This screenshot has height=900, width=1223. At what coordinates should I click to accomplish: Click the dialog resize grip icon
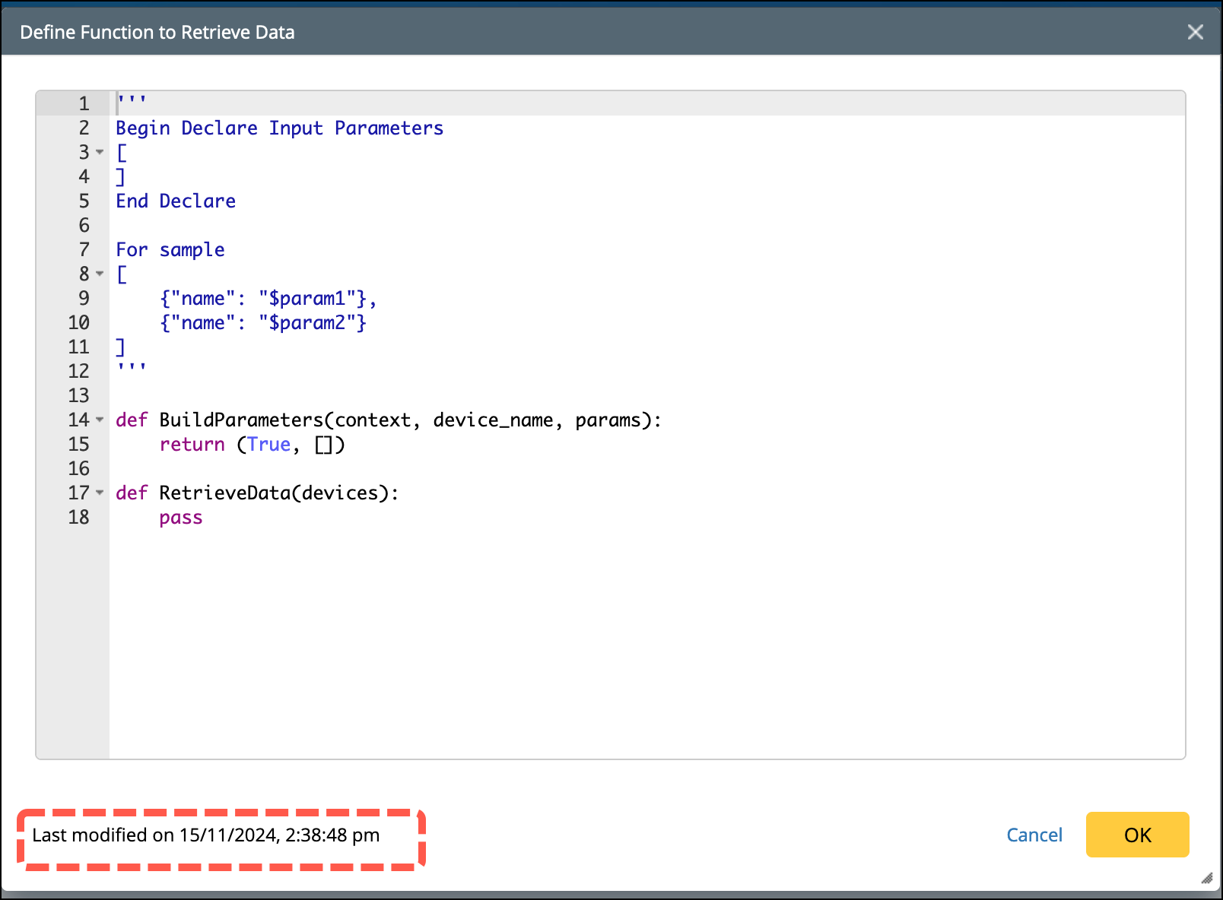[1207, 878]
